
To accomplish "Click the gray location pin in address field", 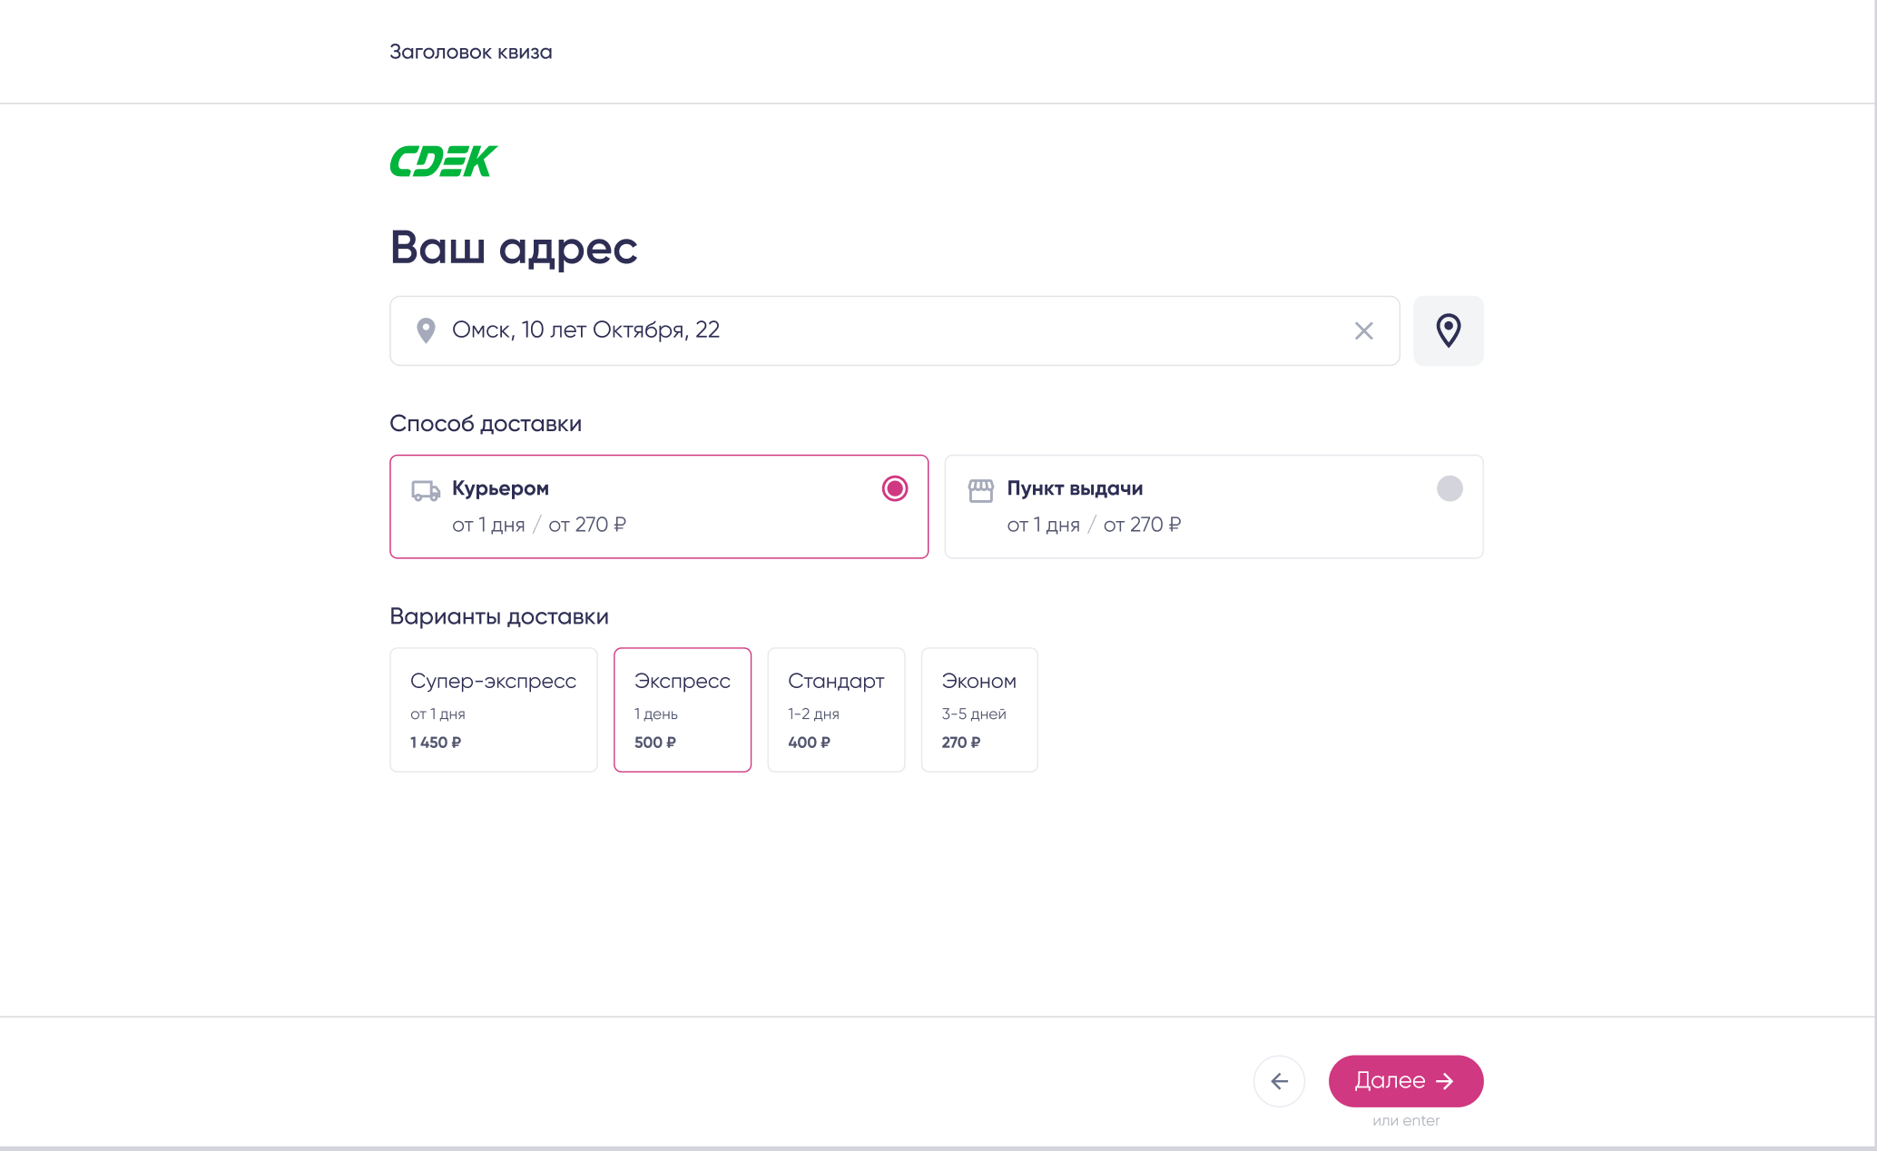I will [x=425, y=330].
